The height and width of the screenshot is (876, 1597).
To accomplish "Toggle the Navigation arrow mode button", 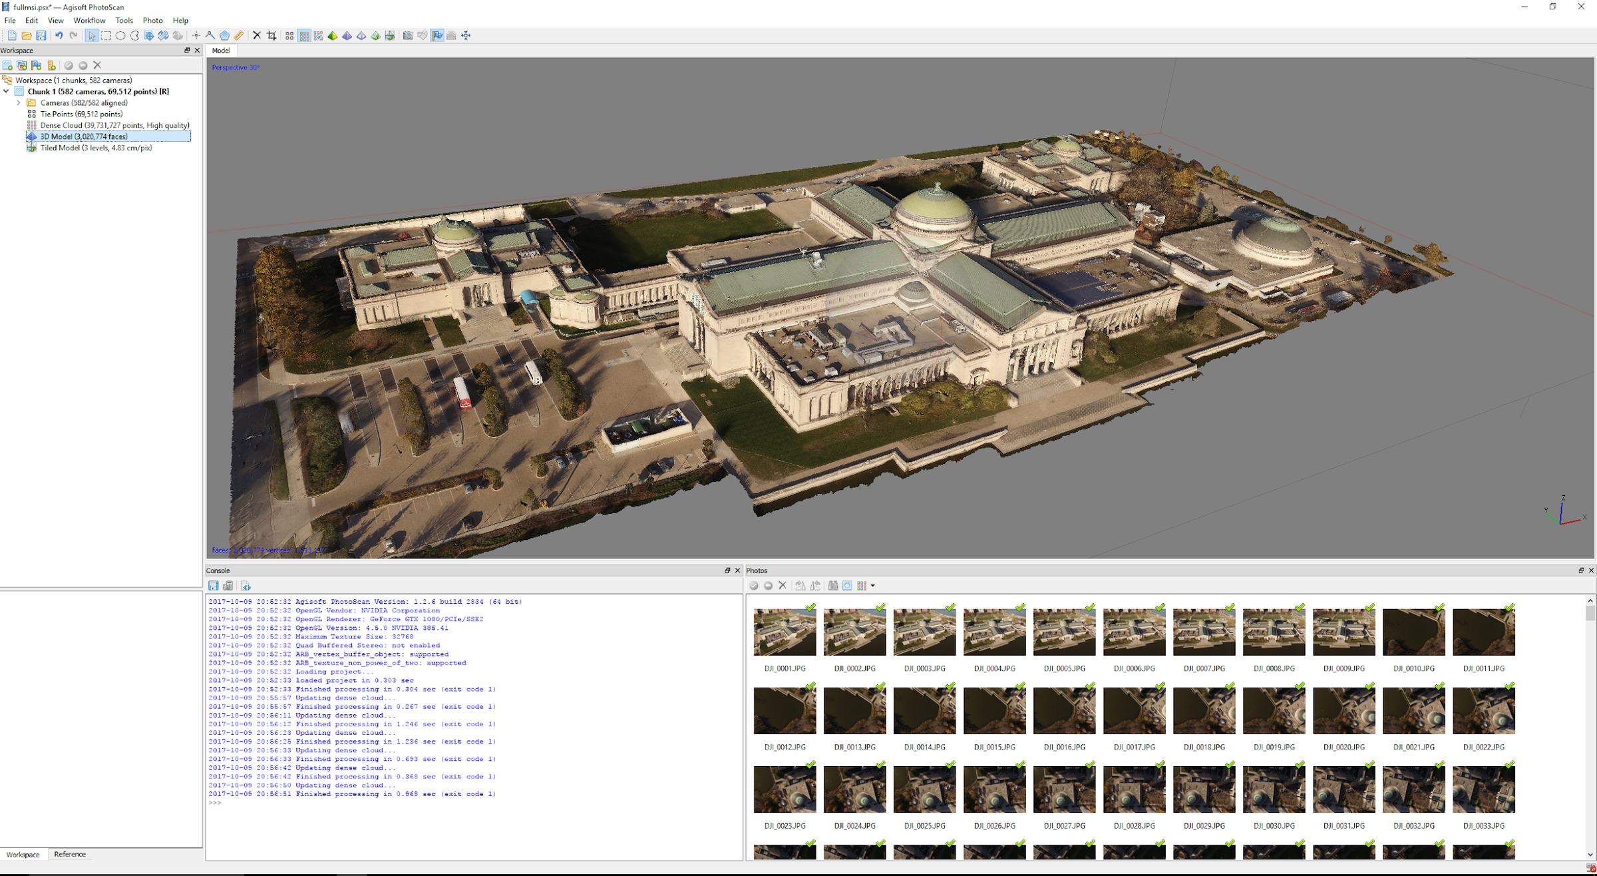I will coord(92,36).
